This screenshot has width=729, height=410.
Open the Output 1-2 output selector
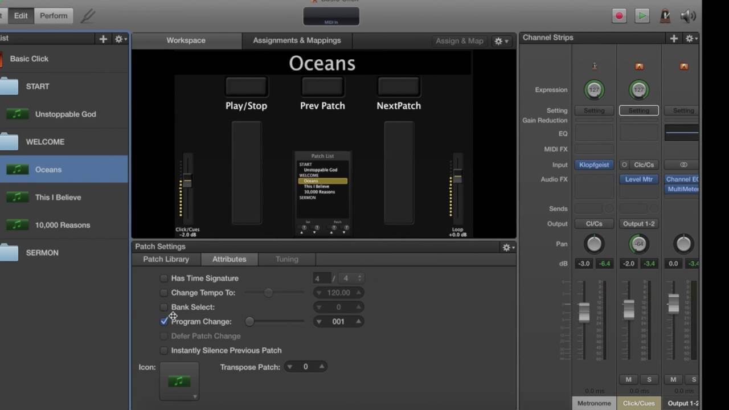(639, 224)
